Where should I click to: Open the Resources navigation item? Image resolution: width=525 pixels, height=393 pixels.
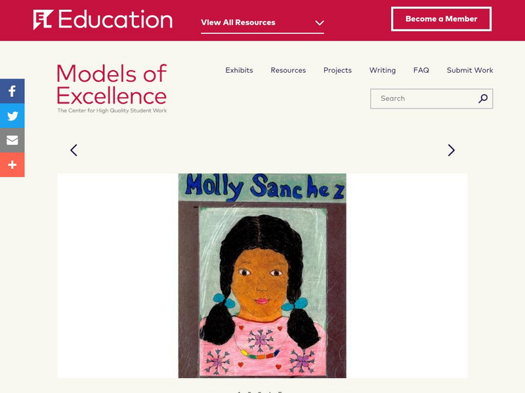coord(288,70)
